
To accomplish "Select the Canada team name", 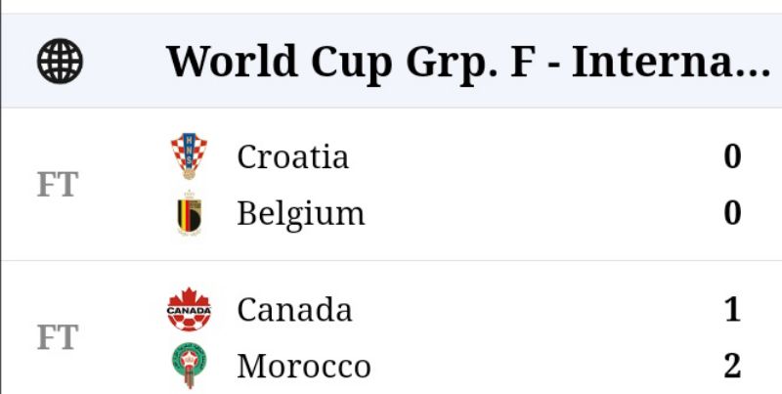I will pyautogui.click(x=294, y=310).
